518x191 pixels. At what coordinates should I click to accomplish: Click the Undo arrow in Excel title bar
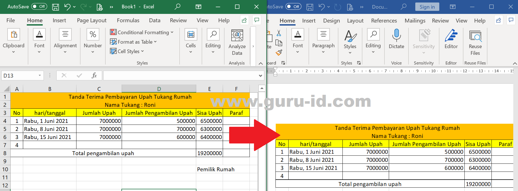point(67,7)
